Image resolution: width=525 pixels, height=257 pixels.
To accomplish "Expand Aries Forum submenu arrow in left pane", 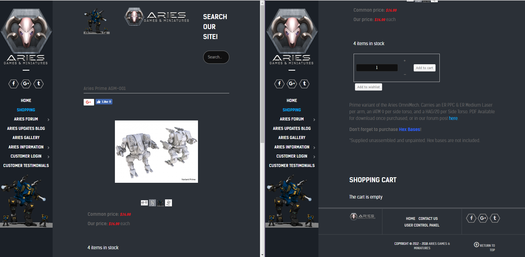I will click(x=48, y=120).
